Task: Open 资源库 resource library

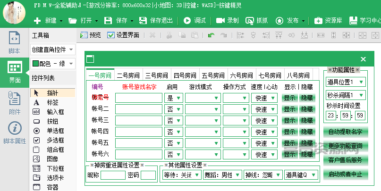Action: [328, 21]
